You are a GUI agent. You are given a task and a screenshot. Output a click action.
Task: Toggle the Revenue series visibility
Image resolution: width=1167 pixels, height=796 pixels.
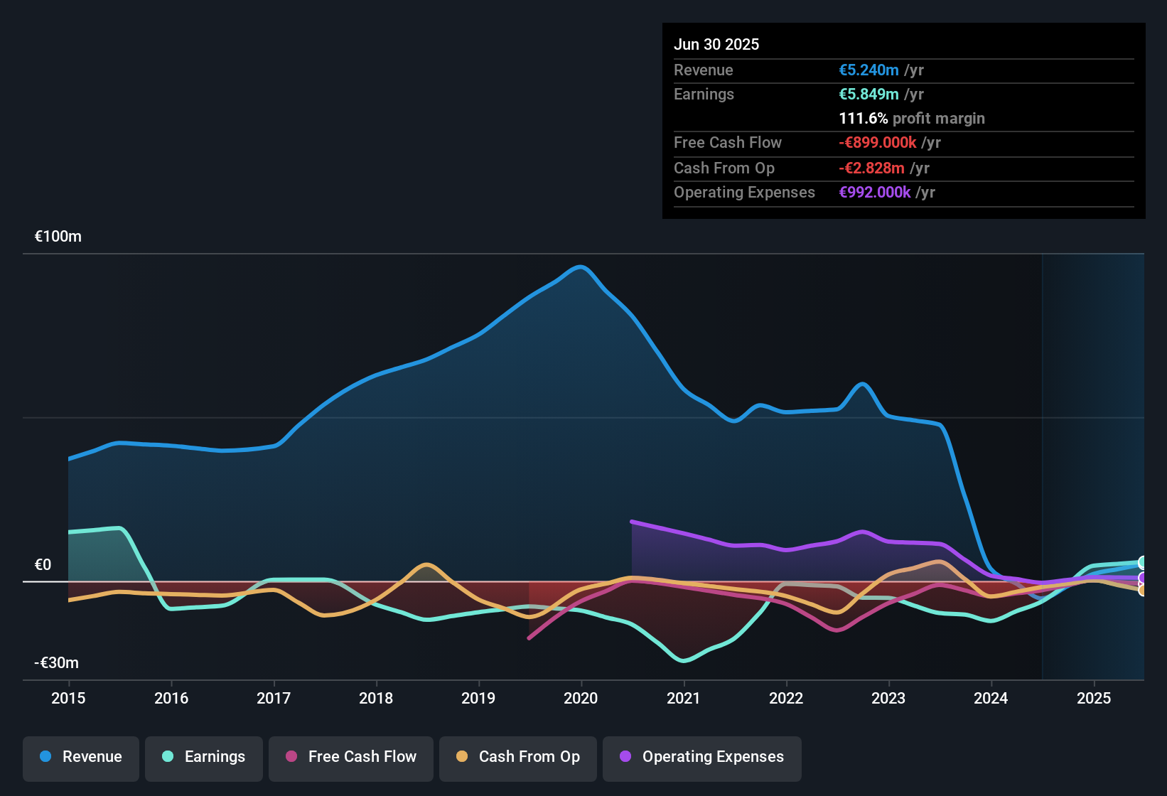pyautogui.click(x=80, y=757)
